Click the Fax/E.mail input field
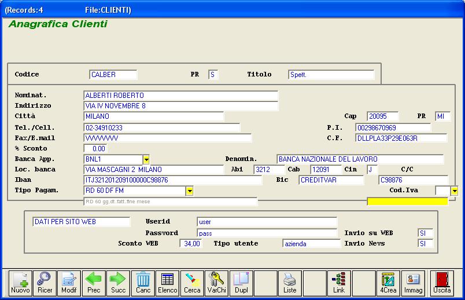 (x=168, y=138)
